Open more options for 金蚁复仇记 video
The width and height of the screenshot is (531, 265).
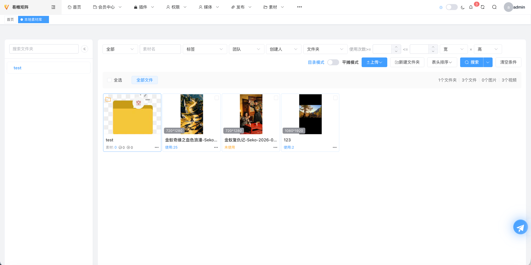point(275,148)
